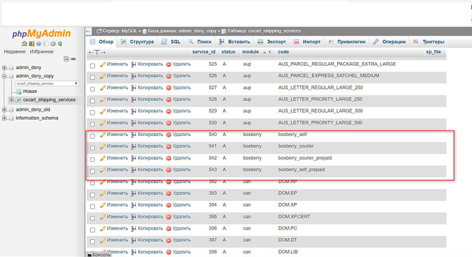472x257 pixels.
Task: Expand the admin_dsny database tree node
Action: (x=4, y=68)
